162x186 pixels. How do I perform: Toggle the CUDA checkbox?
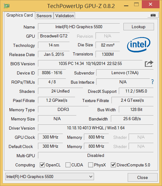click(x=68, y=165)
